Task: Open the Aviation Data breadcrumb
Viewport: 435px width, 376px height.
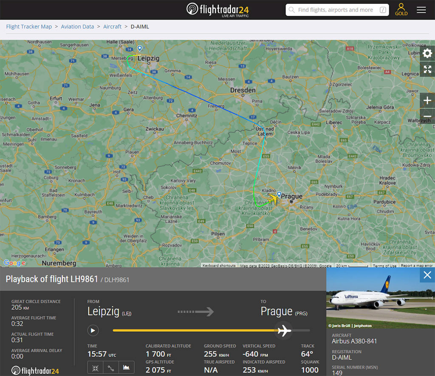Action: pos(77,26)
